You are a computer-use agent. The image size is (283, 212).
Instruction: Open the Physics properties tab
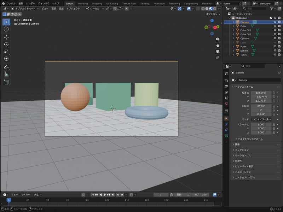(x=226, y=124)
